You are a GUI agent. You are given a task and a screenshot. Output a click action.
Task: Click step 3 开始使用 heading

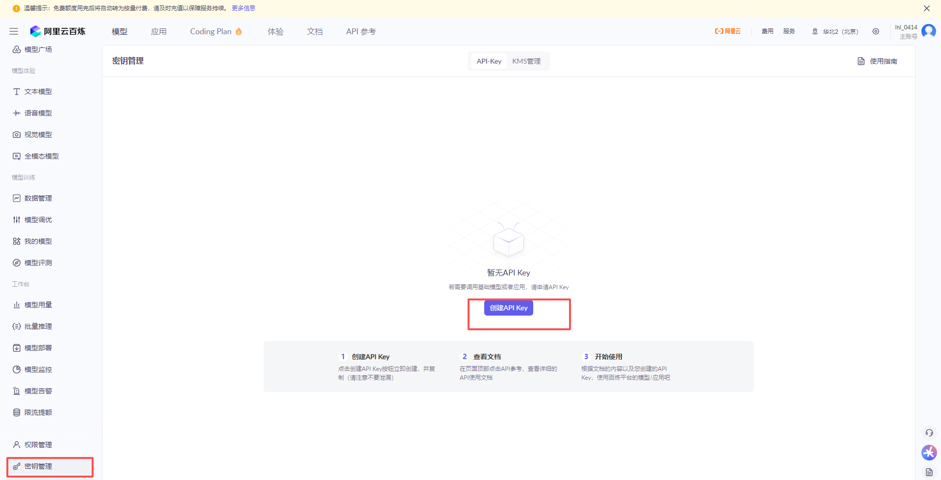click(609, 357)
